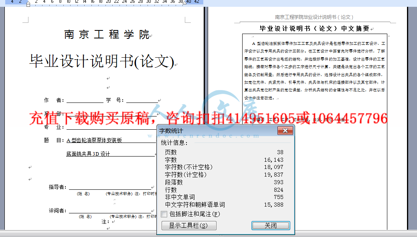Click the 底面铣夹具3D设计 title line
Screen dimensions: 417x237
88,154
